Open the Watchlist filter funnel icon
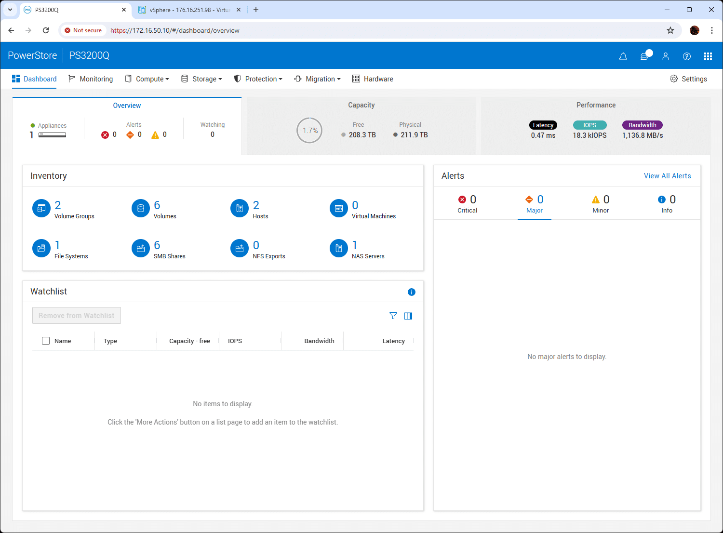Screen dimensions: 723x533 [x=393, y=316]
